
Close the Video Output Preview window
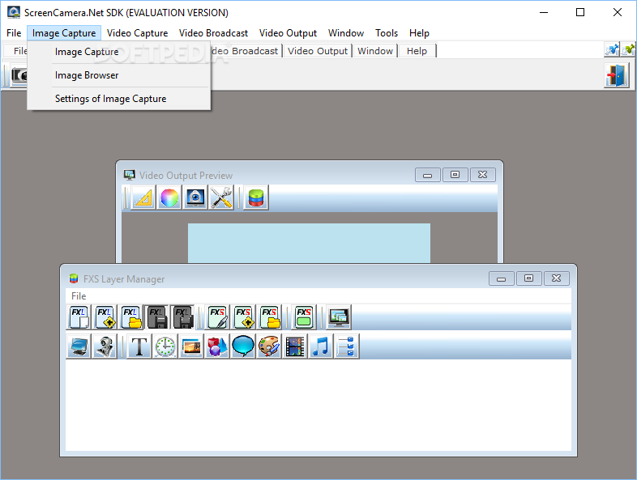(x=483, y=175)
